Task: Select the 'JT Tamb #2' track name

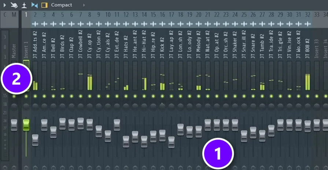Action: tap(262, 46)
